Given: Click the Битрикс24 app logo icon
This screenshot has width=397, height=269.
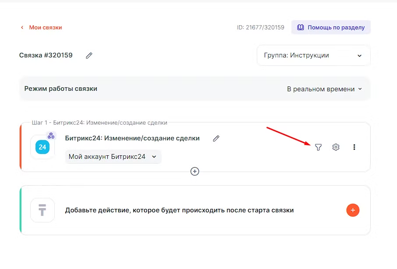Looking at the screenshot, I should [43, 147].
